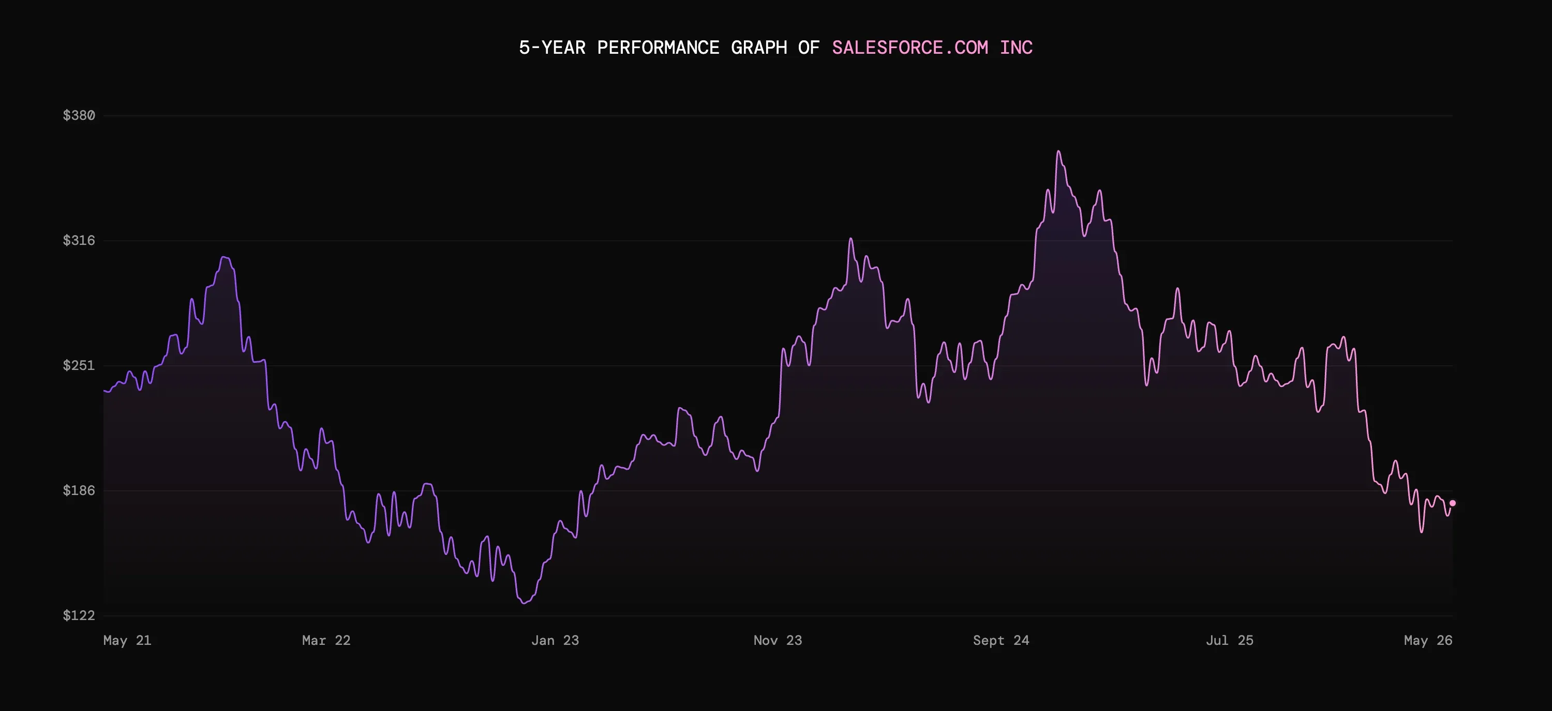Select the $251 y-axis label
The image size is (1552, 711).
pyautogui.click(x=79, y=365)
